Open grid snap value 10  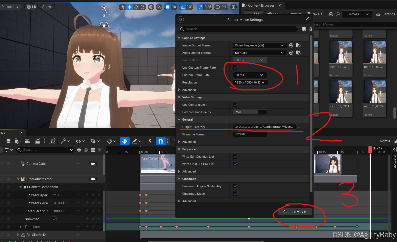174,7
